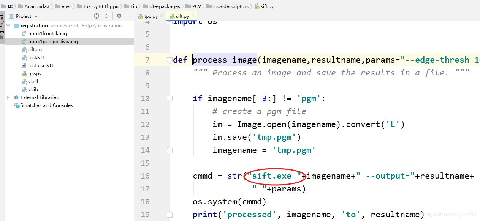This screenshot has height=221, width=480.
Task: Click External Libraries label
Action: (x=40, y=97)
